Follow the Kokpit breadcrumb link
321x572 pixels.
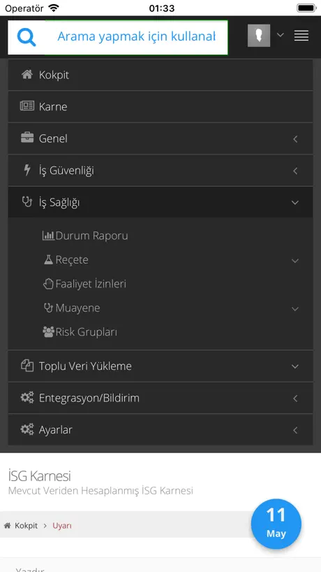(26, 526)
